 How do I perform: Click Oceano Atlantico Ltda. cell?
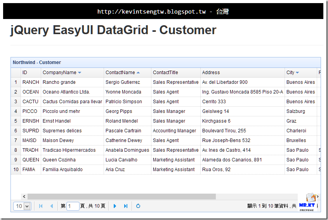pyautogui.click(x=72, y=92)
